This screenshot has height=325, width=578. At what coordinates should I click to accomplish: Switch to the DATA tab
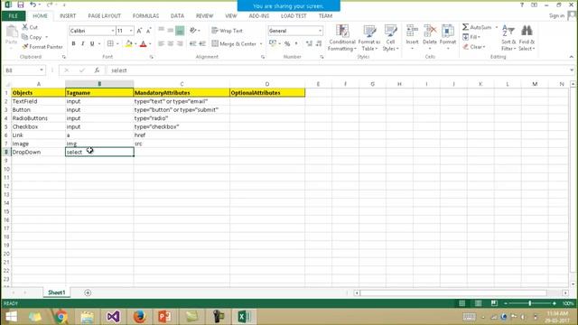pos(177,16)
